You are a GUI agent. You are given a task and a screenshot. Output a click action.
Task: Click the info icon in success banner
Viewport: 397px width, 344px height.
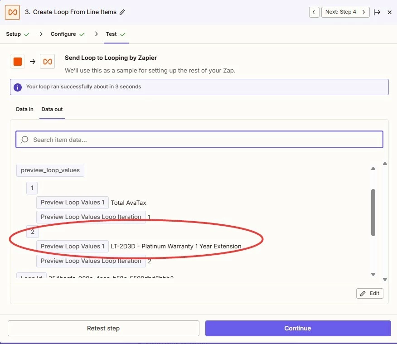(x=18, y=87)
